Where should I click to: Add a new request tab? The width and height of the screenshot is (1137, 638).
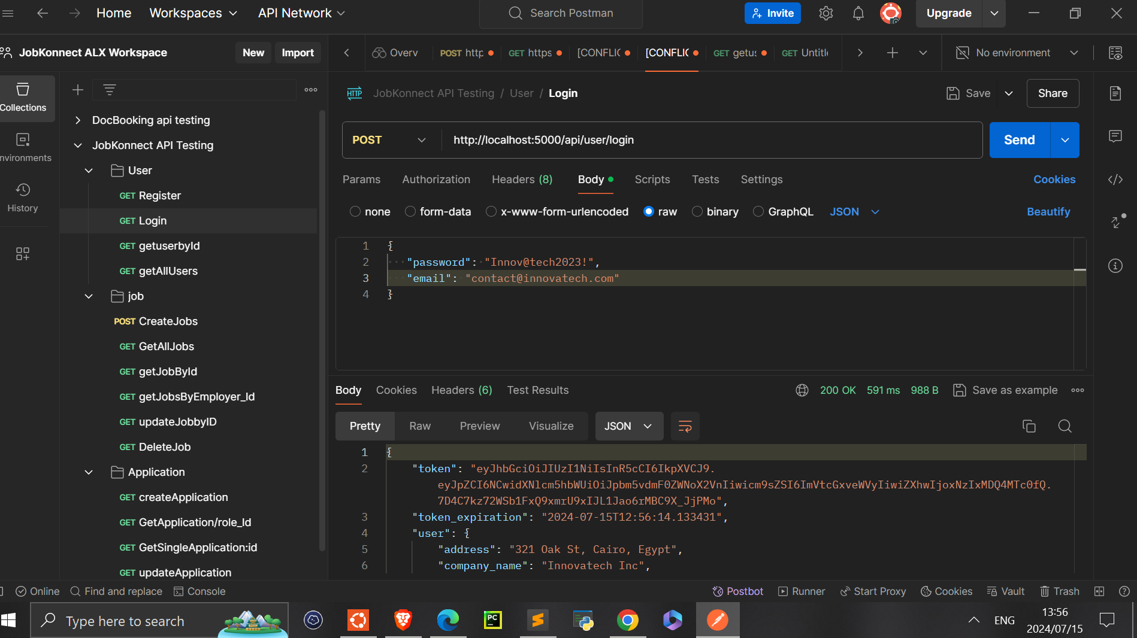[893, 53]
